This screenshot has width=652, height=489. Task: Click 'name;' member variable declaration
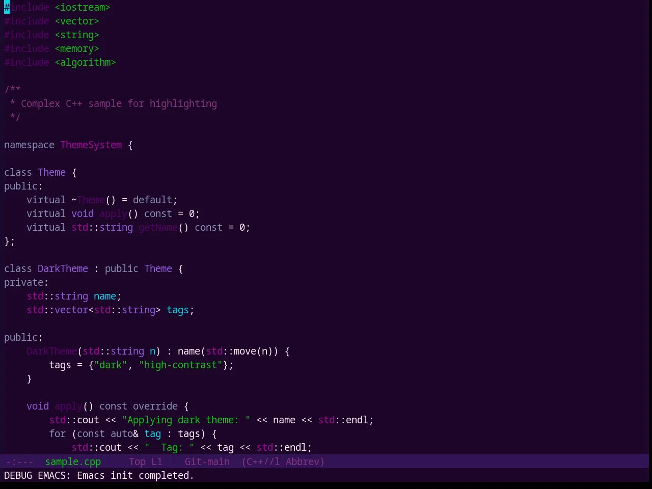[x=107, y=296]
